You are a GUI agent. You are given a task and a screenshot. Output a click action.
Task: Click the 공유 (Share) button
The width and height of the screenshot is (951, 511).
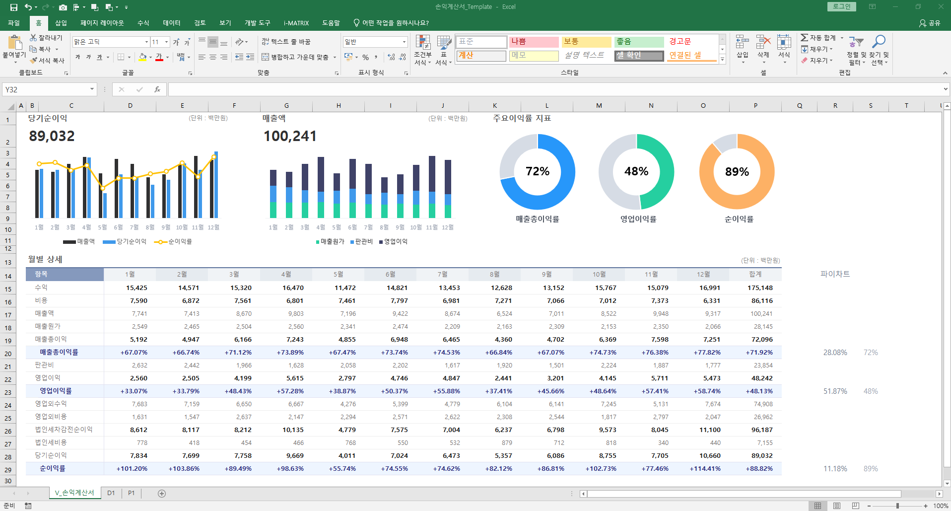930,23
